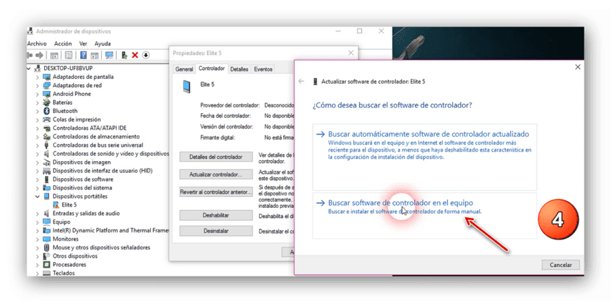Image resolution: width=611 pixels, height=303 pixels.
Task: Close the Propiedades: Elite 5 dialog
Action: pos(351,52)
